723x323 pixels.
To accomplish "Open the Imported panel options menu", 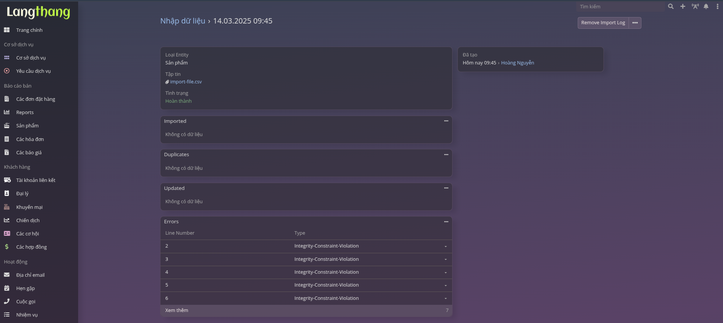I will [x=446, y=121].
